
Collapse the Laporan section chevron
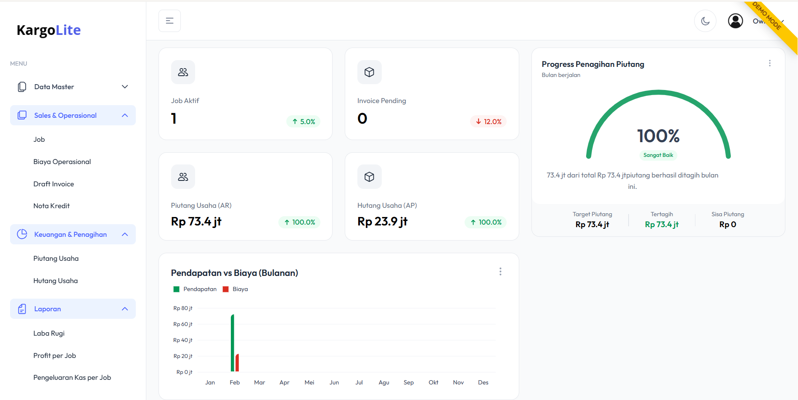(125, 309)
